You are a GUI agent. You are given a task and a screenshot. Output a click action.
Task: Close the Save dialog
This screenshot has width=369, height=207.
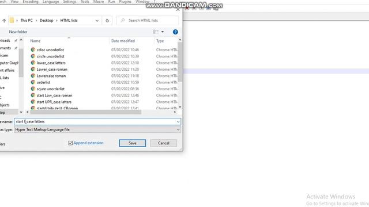point(178,9)
